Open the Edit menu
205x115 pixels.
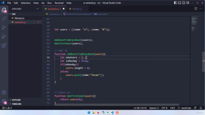pyautogui.click(x=16, y=3)
